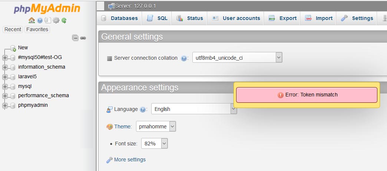Reload navigation panel with green refresh icon
This screenshot has width=387, height=171.
tap(64, 20)
